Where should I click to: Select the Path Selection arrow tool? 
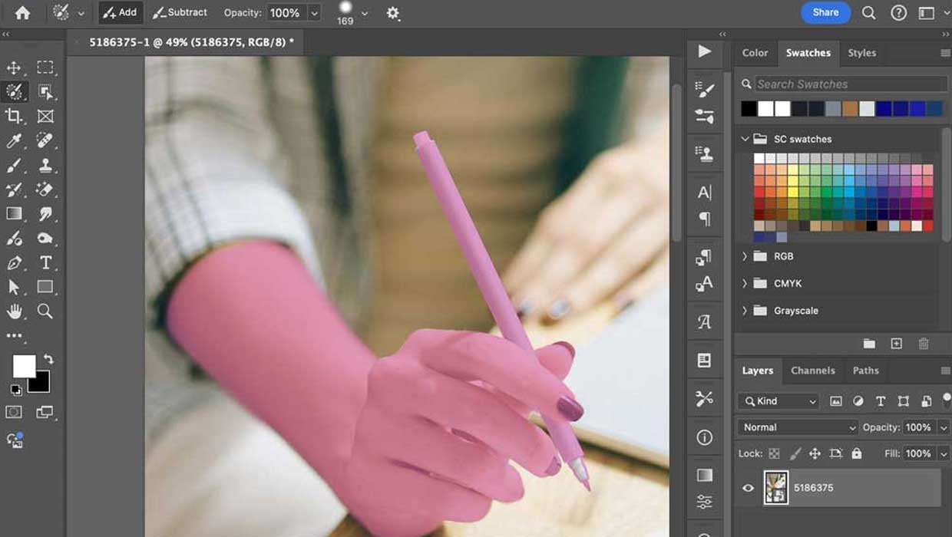[x=14, y=287]
